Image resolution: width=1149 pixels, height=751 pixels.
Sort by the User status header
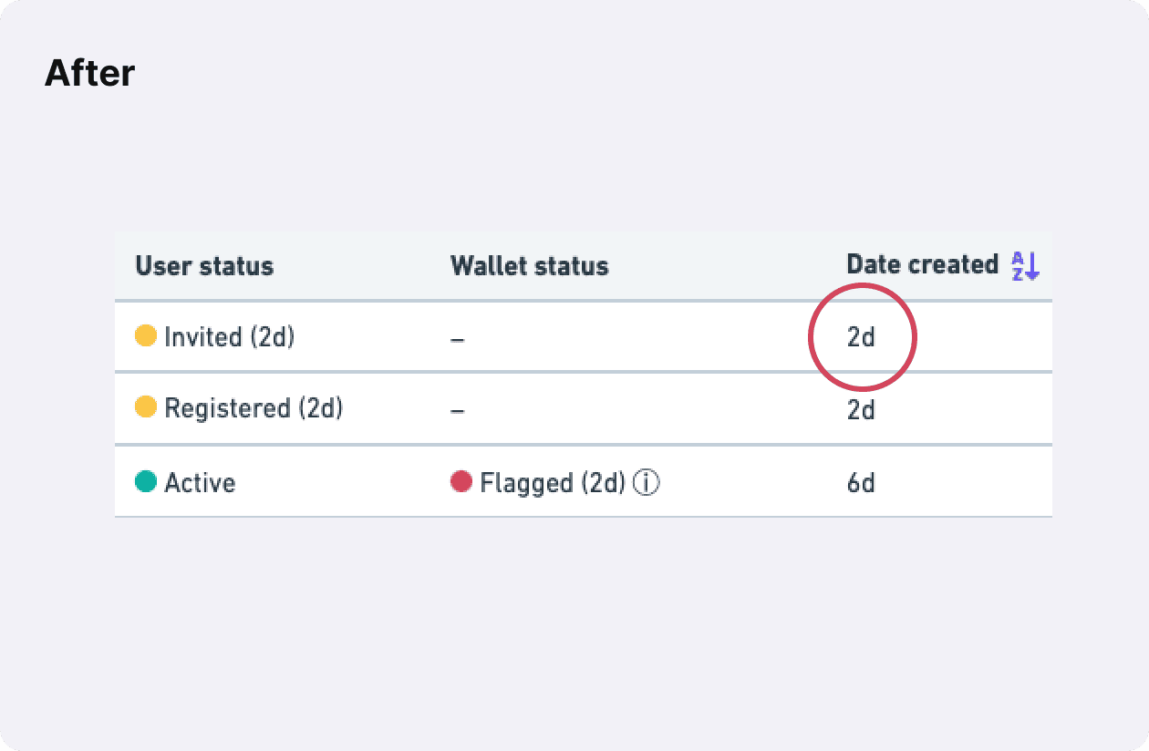tap(204, 266)
